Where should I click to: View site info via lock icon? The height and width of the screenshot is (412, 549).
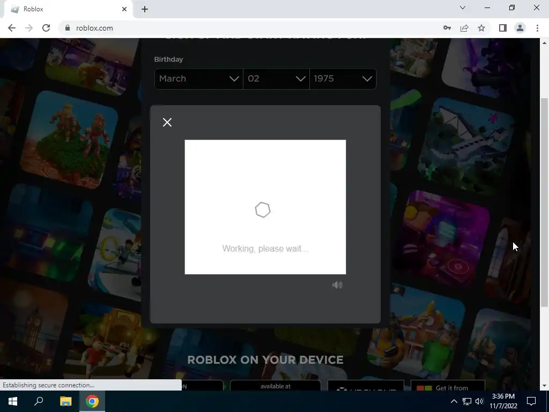point(68,28)
